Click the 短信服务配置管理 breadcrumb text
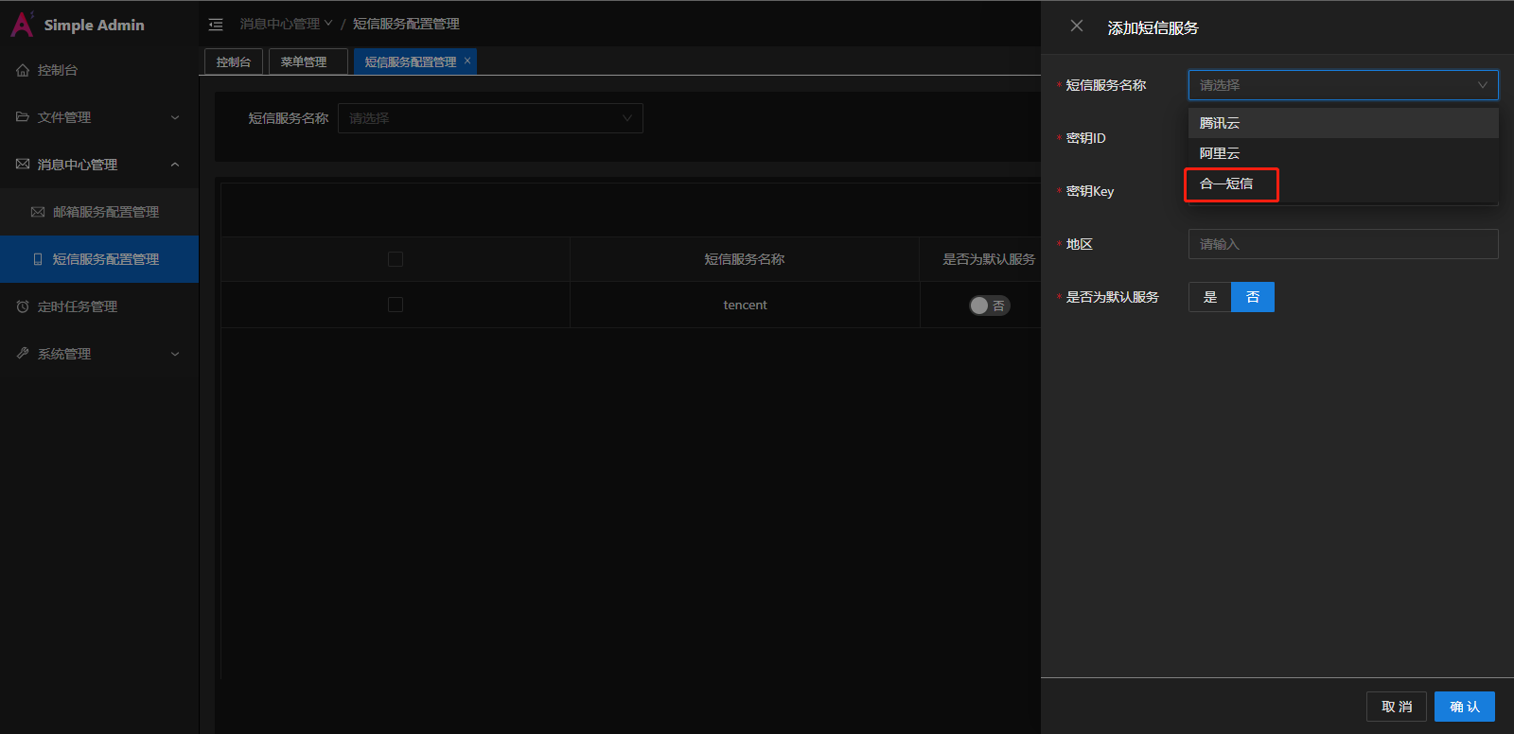This screenshot has height=734, width=1514. 407,24
